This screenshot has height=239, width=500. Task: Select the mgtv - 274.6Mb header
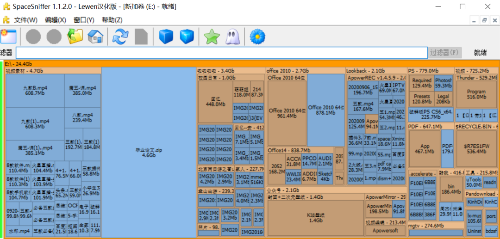[x=436, y=226]
